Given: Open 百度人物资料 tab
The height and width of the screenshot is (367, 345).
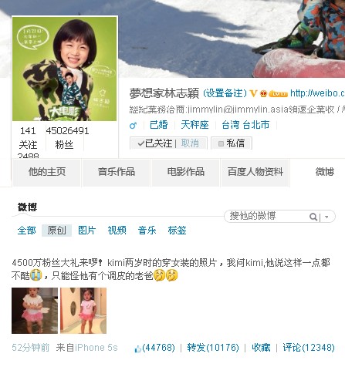Looking at the screenshot, I should 255,172.
